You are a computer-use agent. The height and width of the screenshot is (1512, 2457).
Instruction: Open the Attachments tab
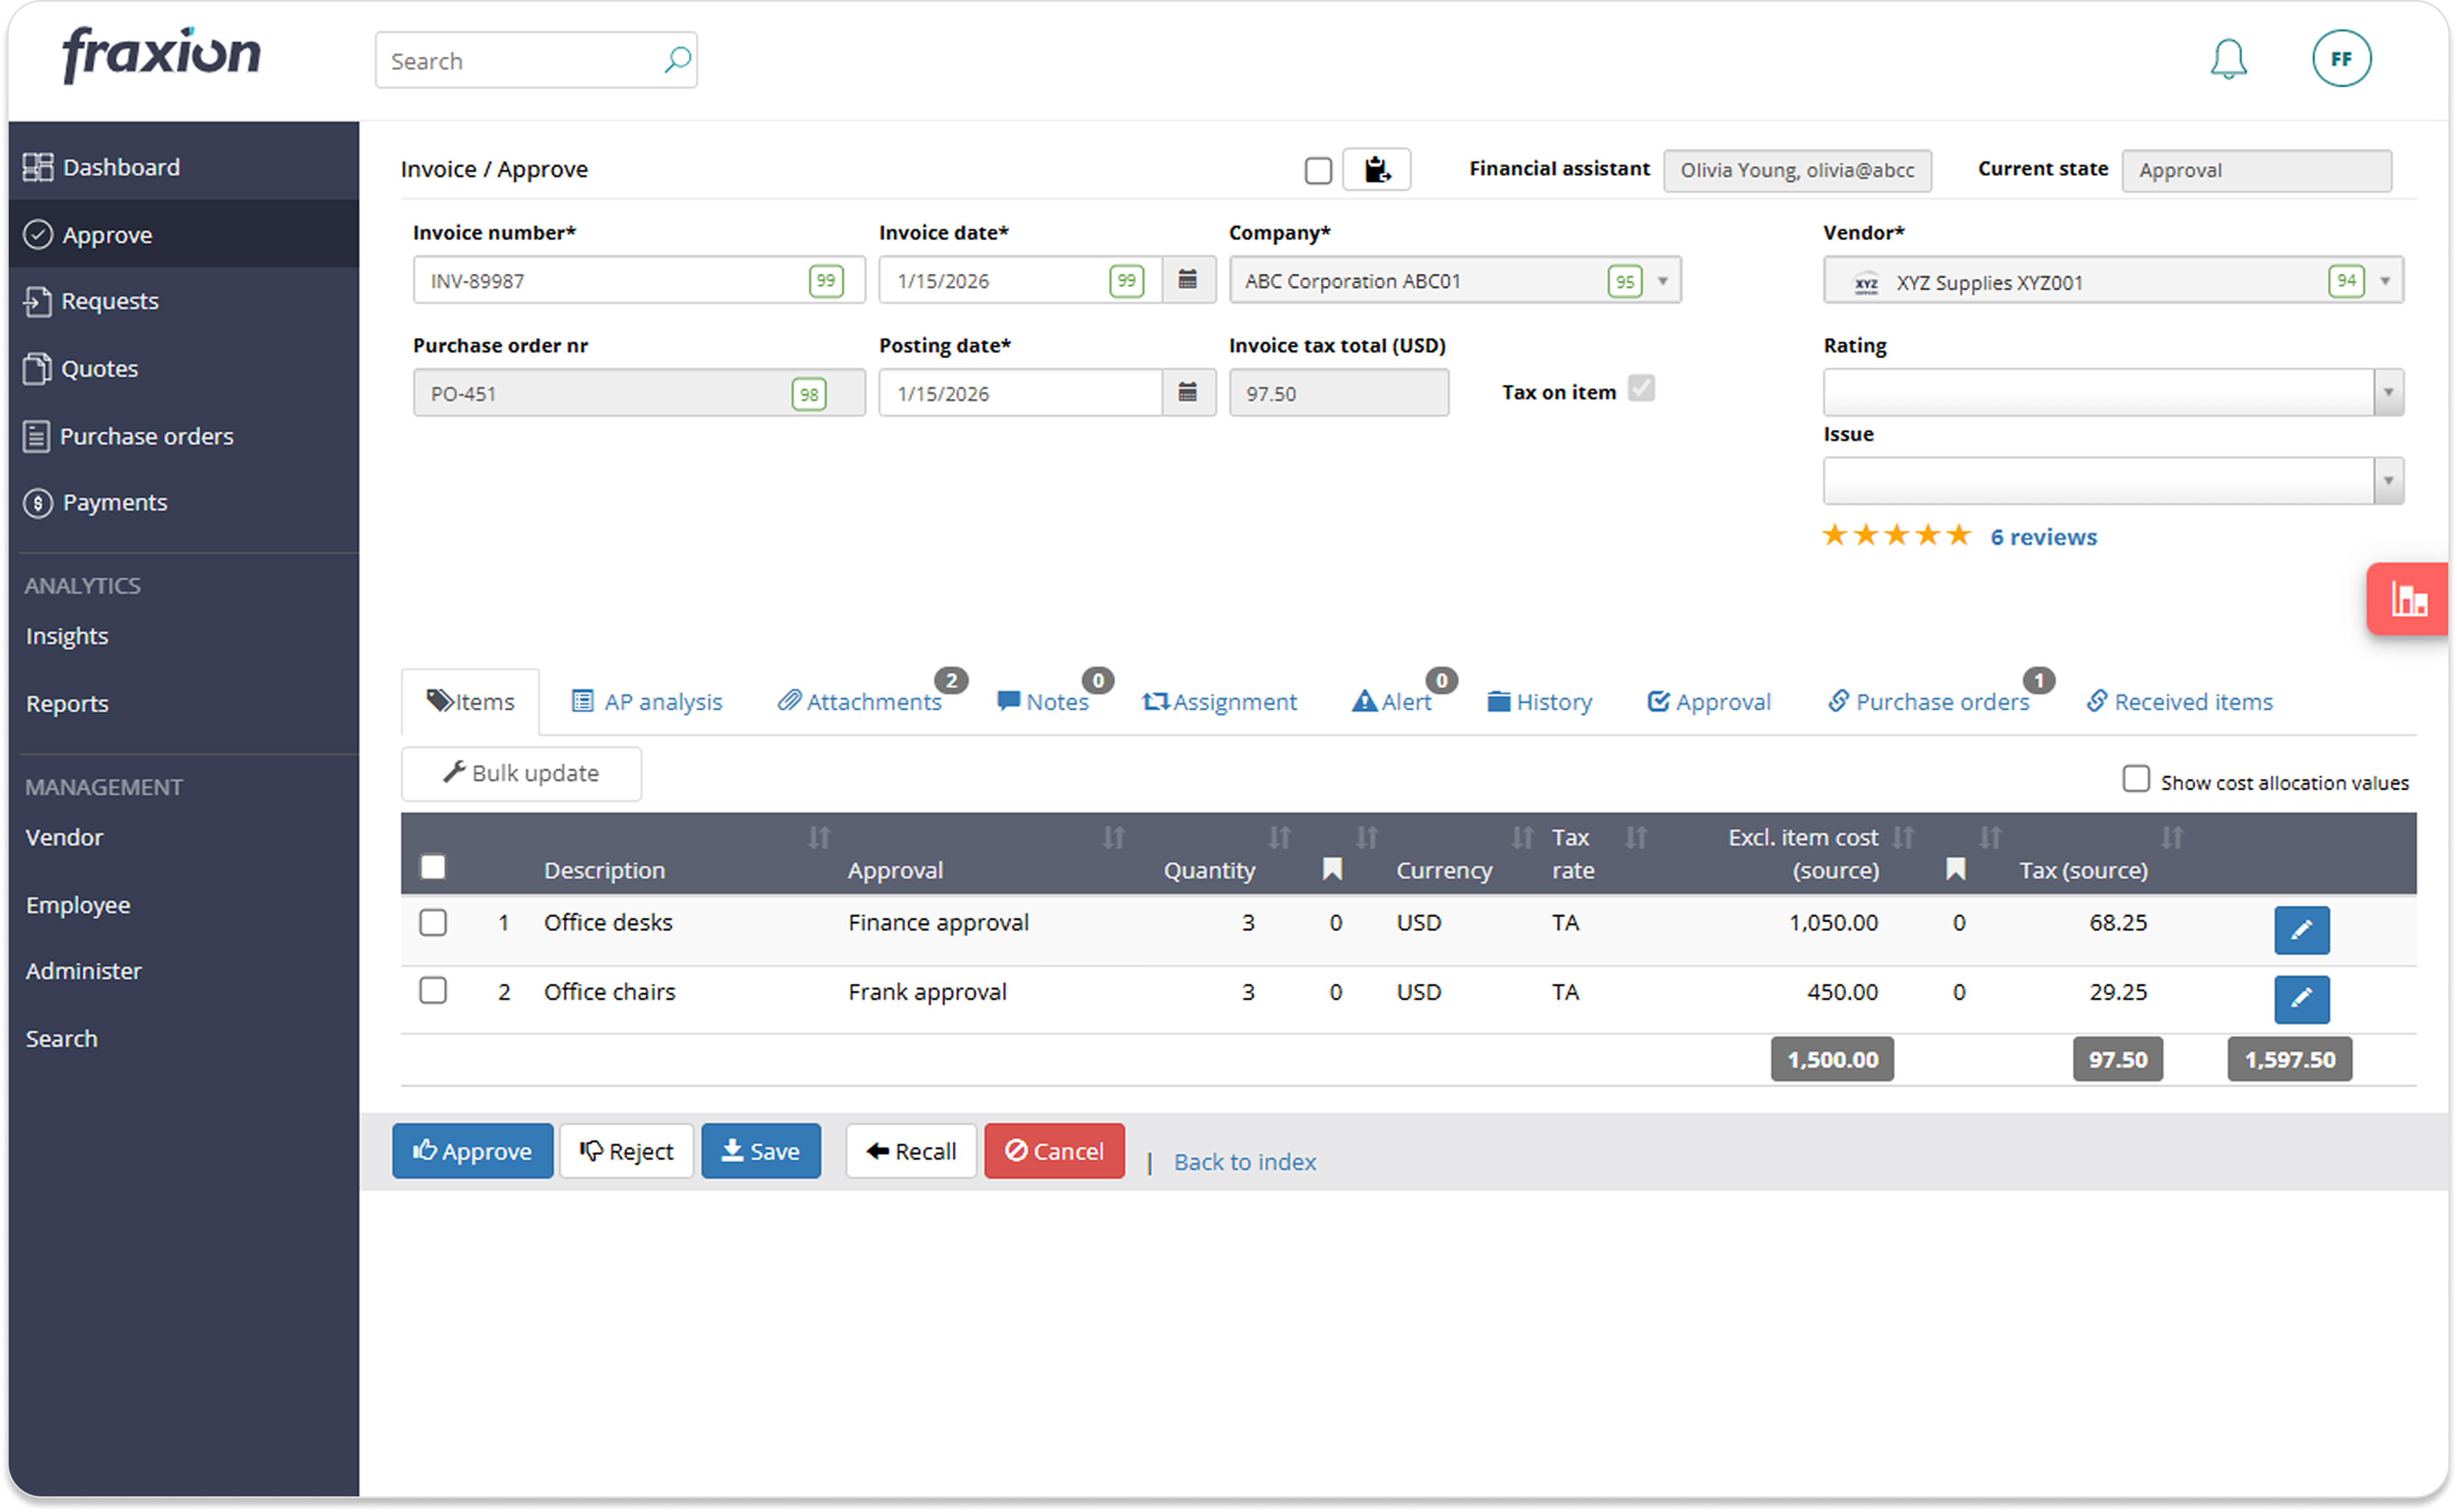(860, 701)
